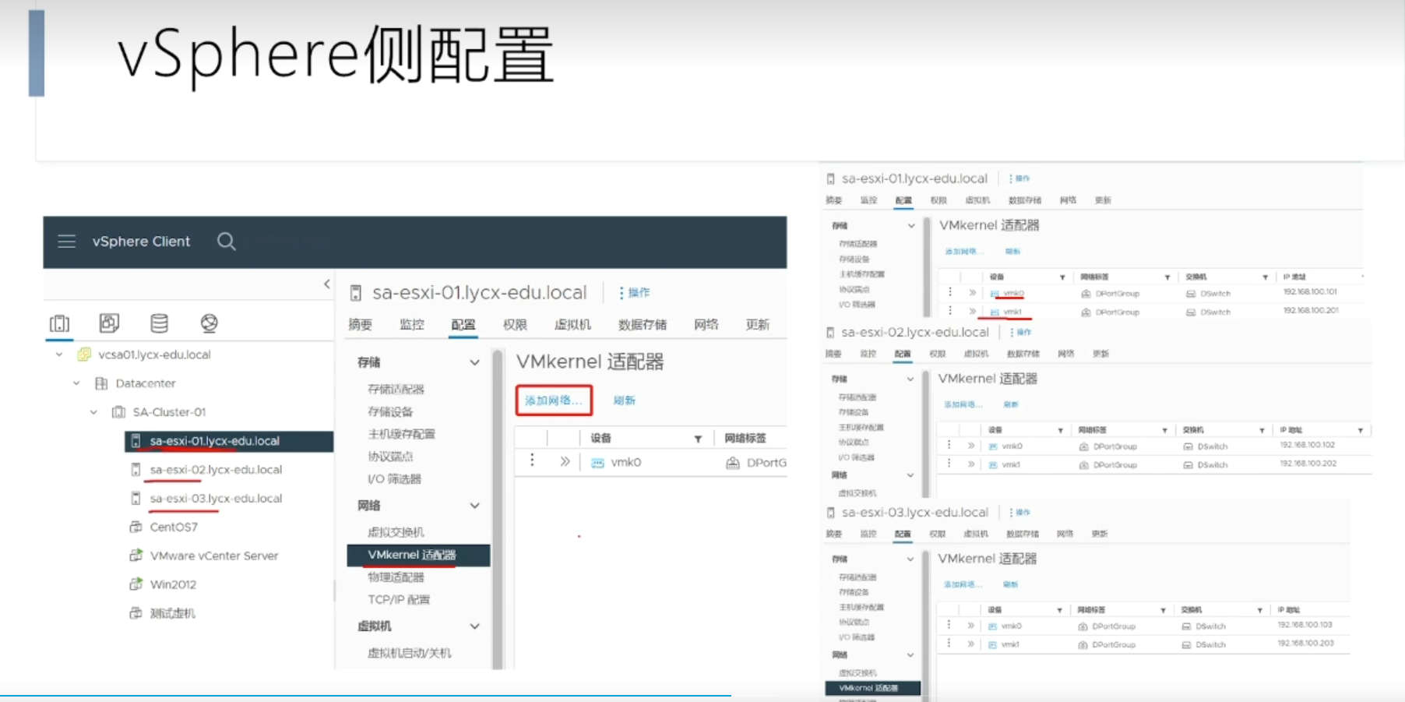Click the 设备 column filter icon in main window

699,439
